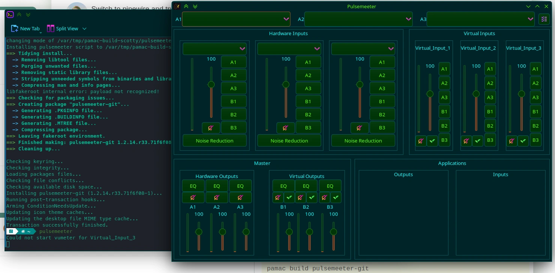Mute virtual output B2
Image resolution: width=555 pixels, height=273 pixels.
[x=301, y=197]
